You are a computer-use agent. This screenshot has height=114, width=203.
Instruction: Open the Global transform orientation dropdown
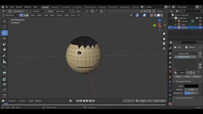click(78, 11)
